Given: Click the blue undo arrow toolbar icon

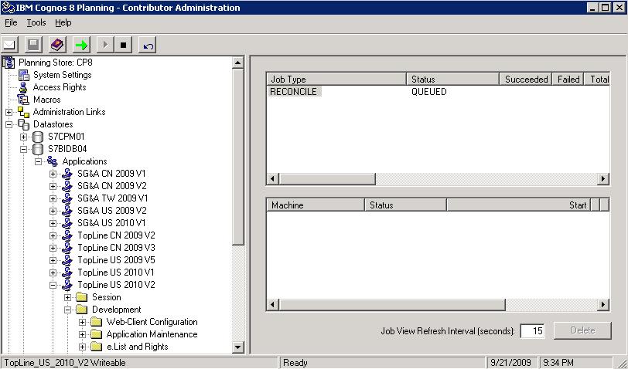Looking at the screenshot, I should tap(148, 45).
